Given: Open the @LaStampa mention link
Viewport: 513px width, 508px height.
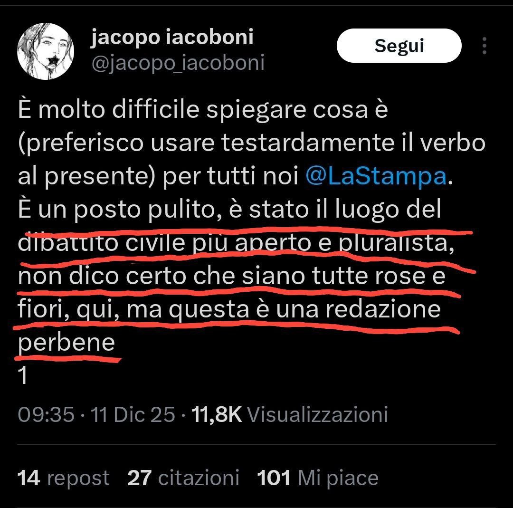Looking at the screenshot, I should pos(376,176).
